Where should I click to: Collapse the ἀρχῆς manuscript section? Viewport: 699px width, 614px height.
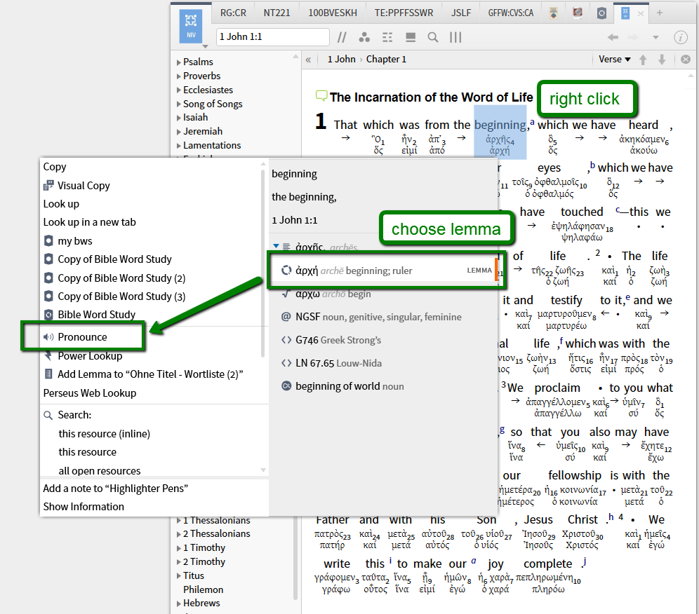click(276, 246)
